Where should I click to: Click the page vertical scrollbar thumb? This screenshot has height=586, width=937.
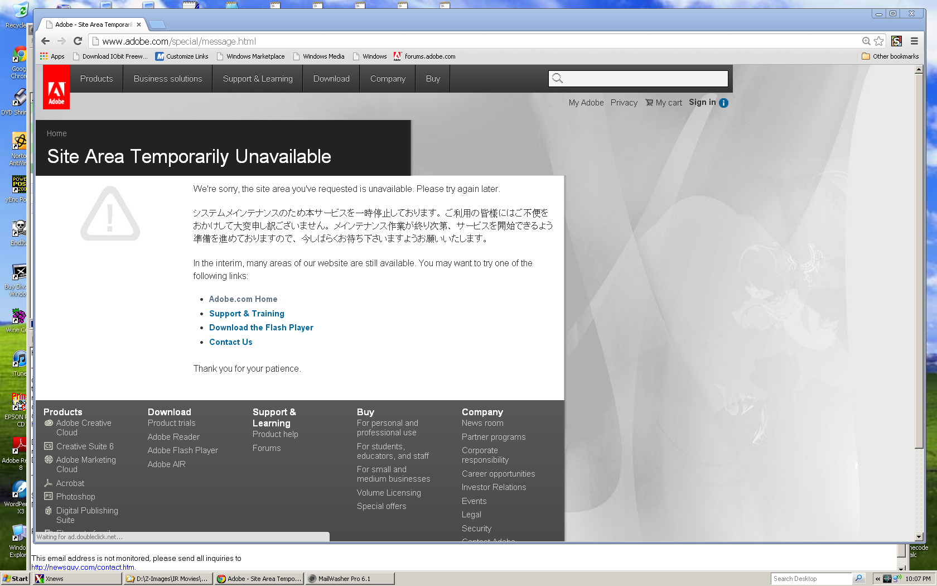tap(919, 262)
